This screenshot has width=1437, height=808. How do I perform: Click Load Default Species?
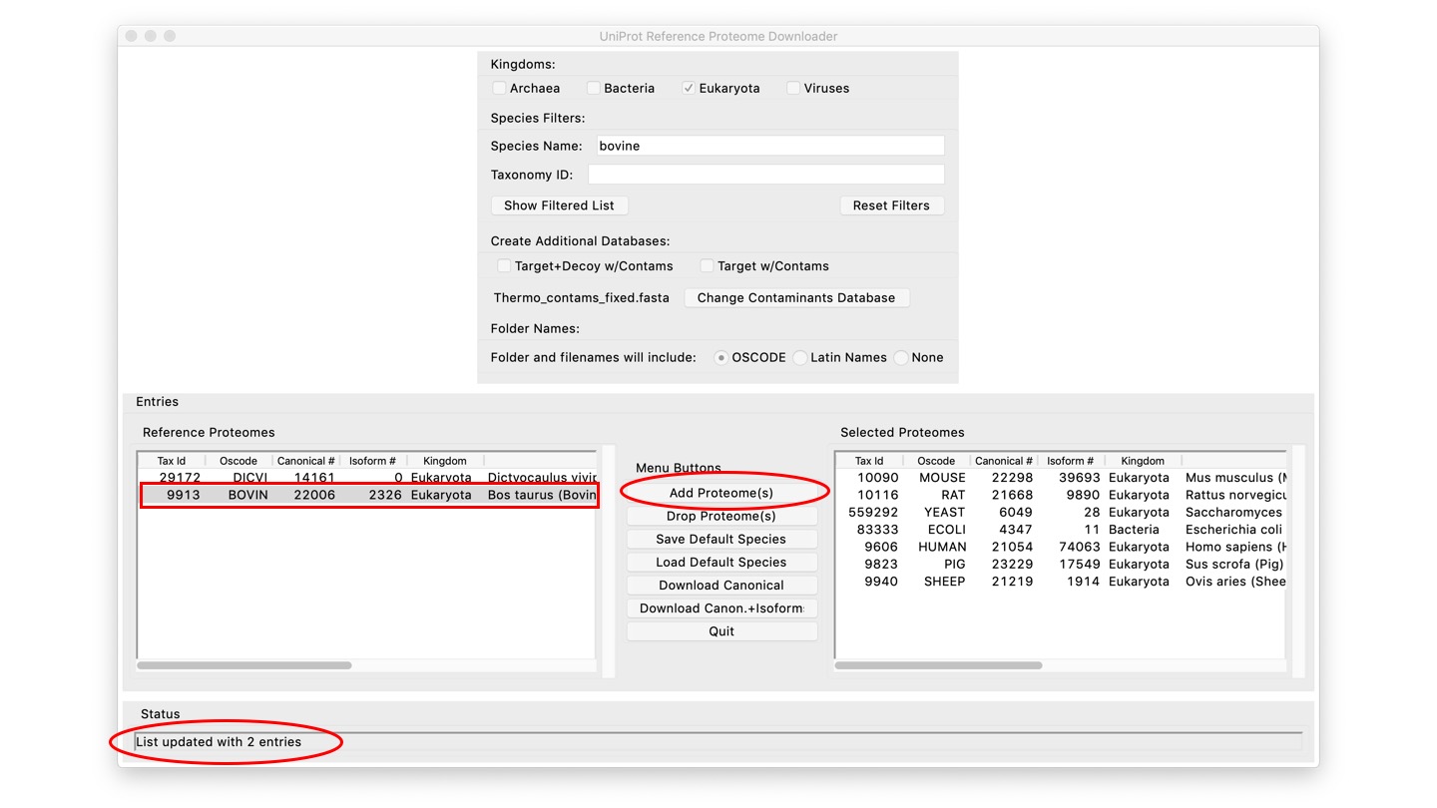(x=721, y=562)
